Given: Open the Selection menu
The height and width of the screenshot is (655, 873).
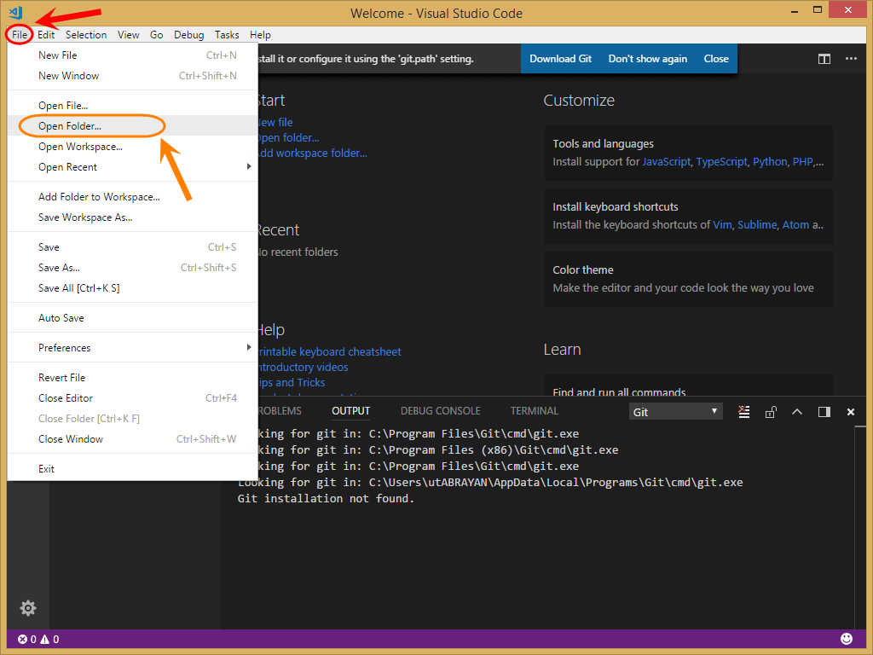Looking at the screenshot, I should (86, 34).
